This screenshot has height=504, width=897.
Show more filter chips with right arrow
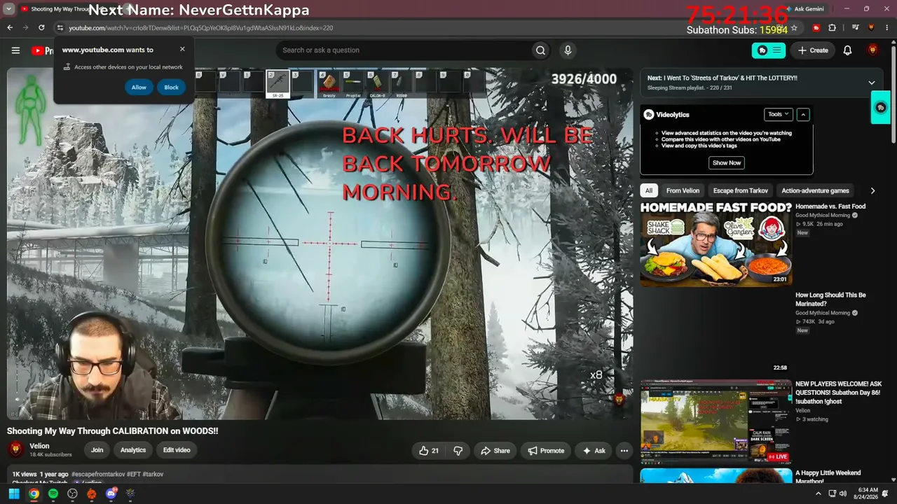click(x=872, y=190)
